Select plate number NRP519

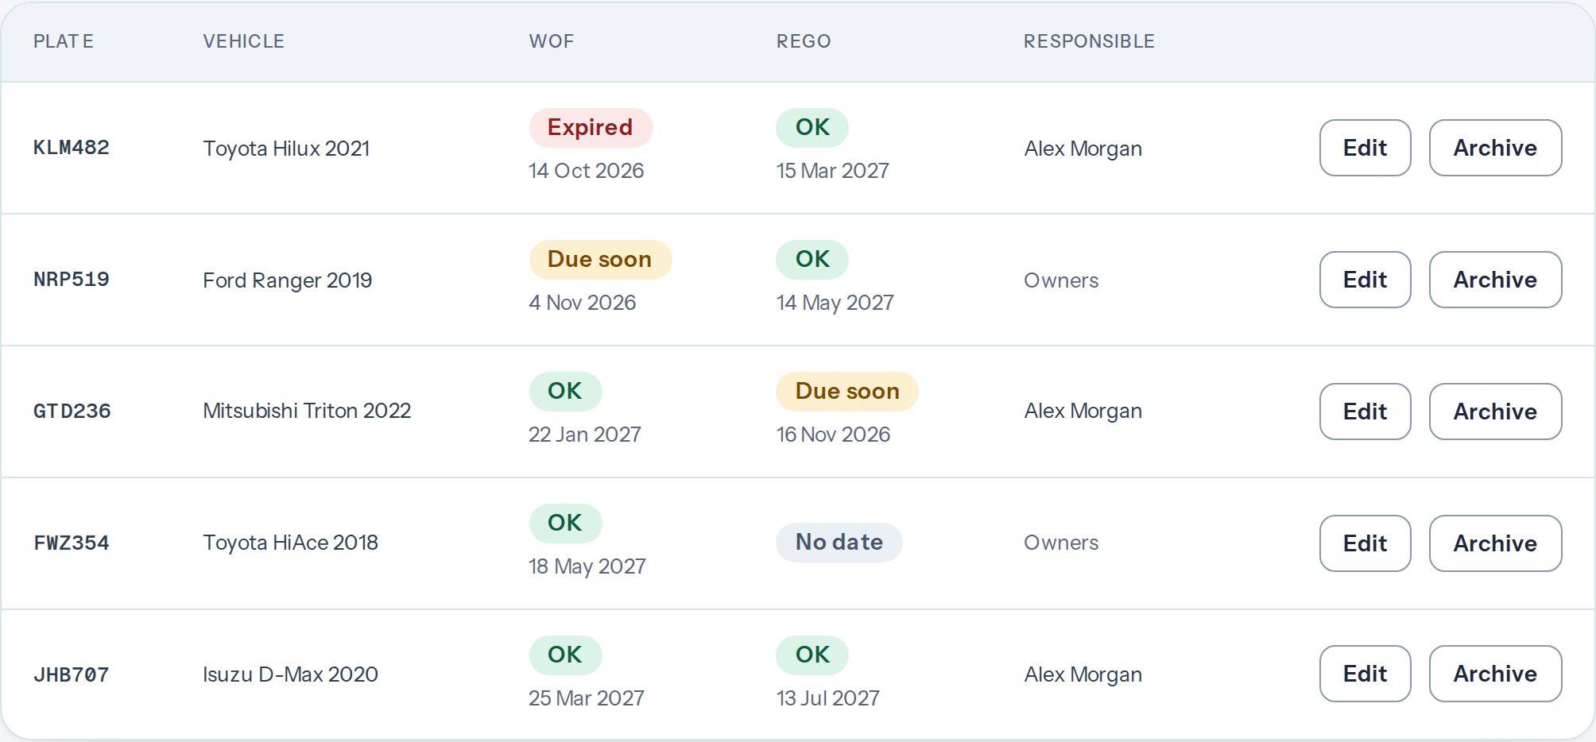tap(72, 280)
